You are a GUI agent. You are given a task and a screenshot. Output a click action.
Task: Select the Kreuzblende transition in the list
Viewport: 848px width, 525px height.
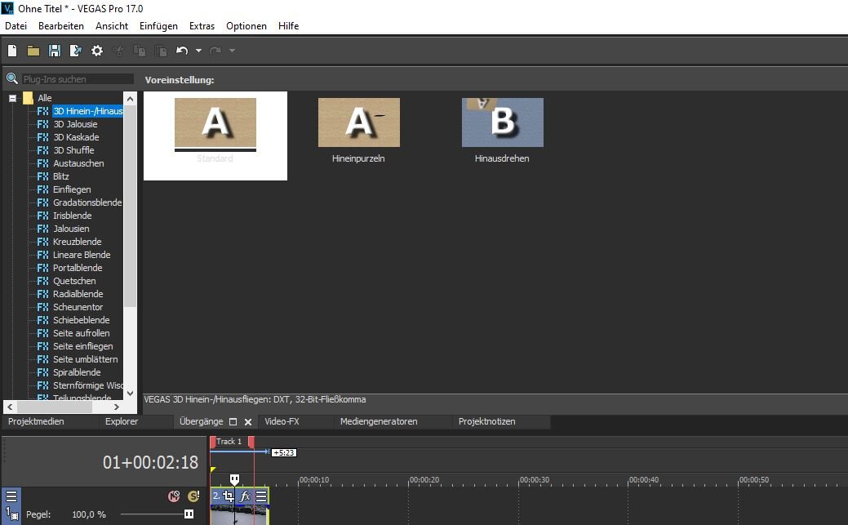click(x=77, y=242)
